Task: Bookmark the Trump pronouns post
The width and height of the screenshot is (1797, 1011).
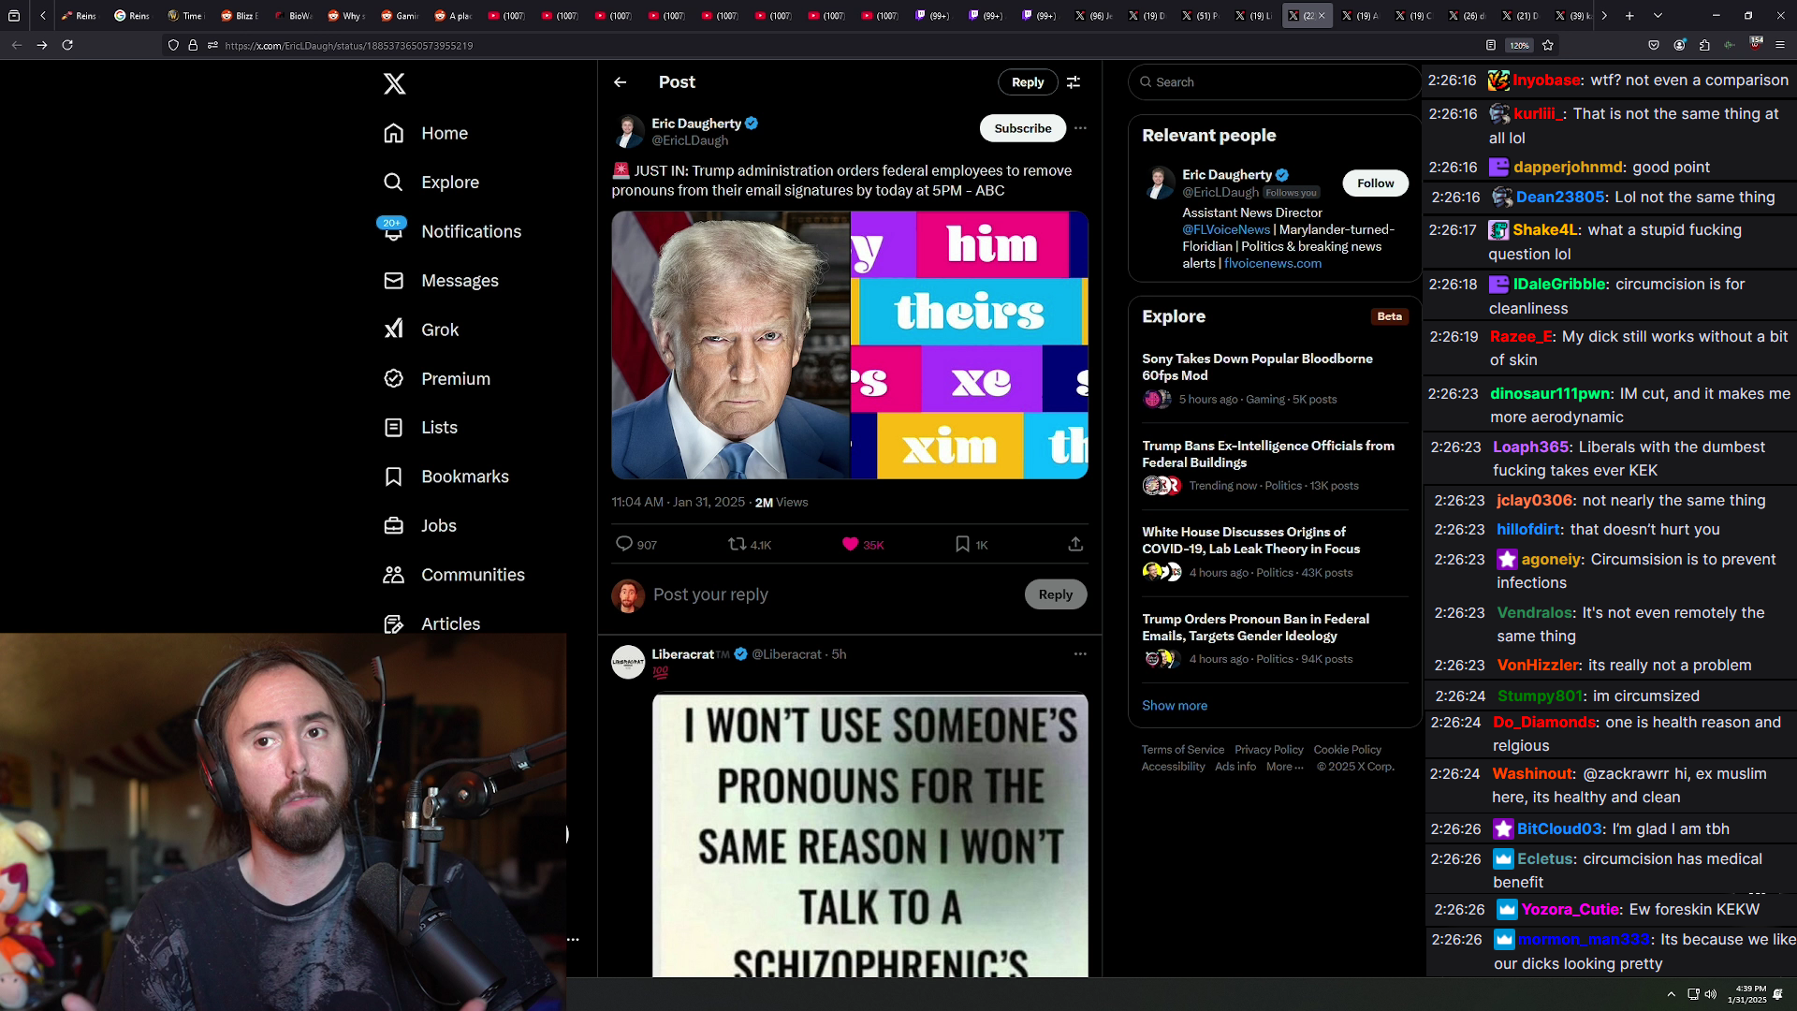Action: pos(962,544)
